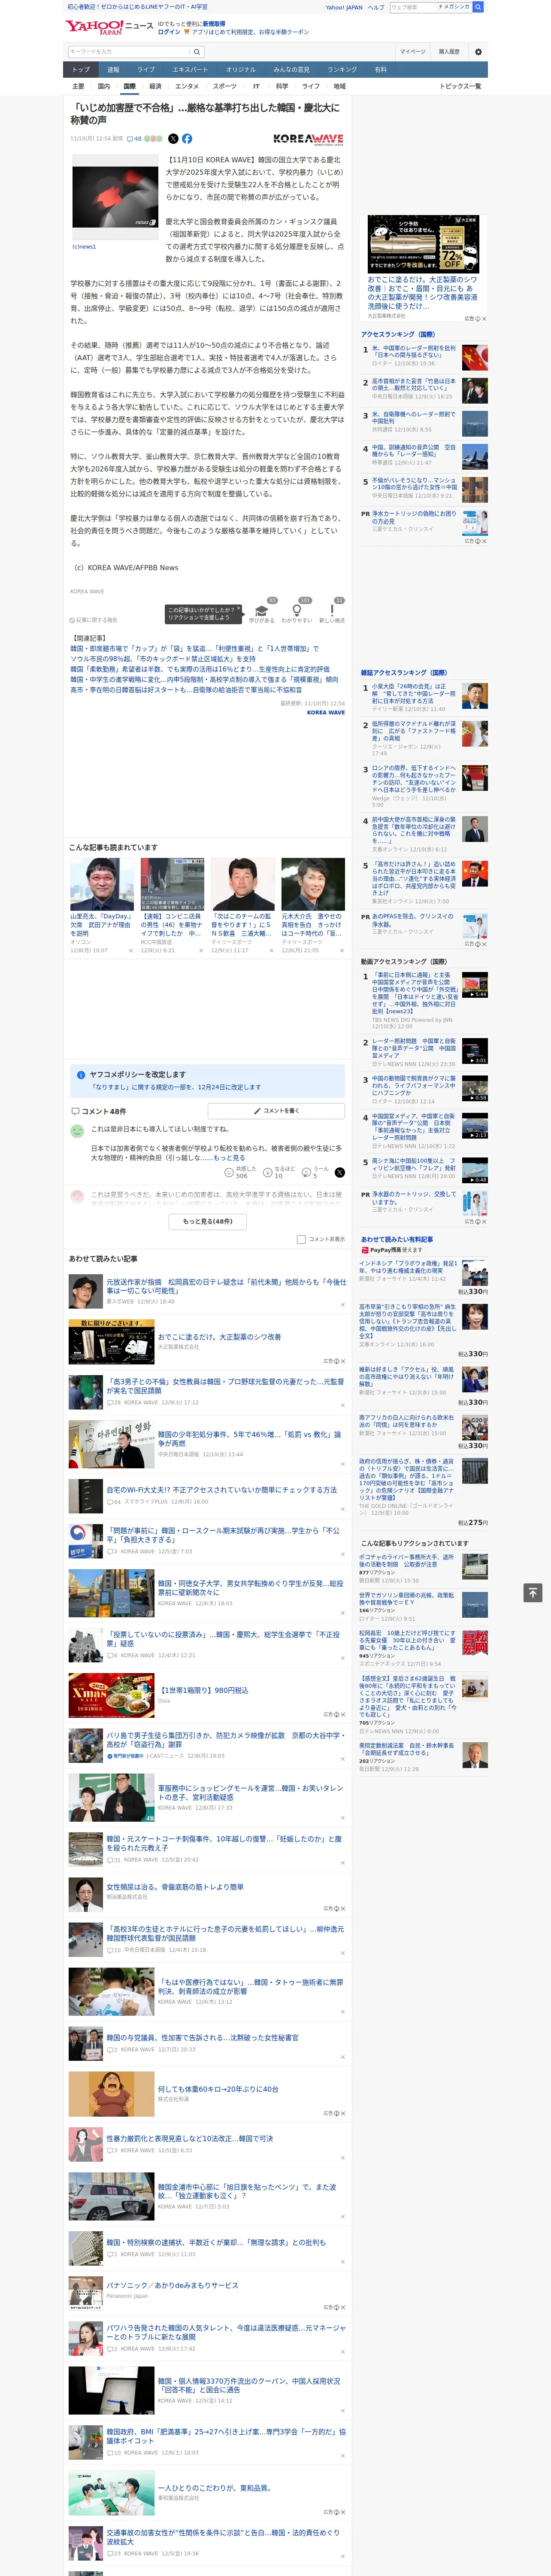Click the ログイン link

169,32
